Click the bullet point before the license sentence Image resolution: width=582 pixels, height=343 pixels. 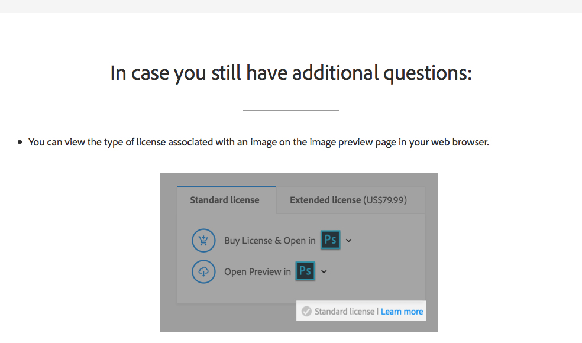20,142
